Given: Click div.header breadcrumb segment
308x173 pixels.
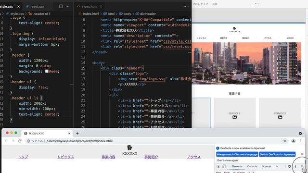Looking at the screenshot, I should click(x=148, y=14).
